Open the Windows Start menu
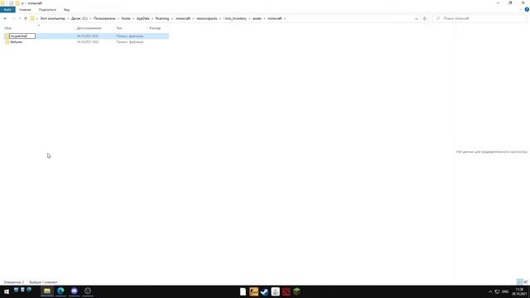 tap(6, 291)
